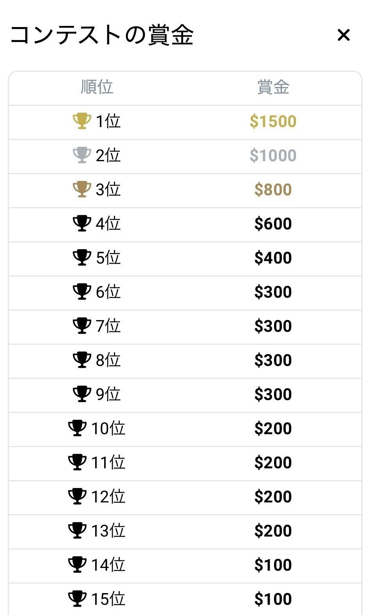
Task: Click the gold trophy icon for 1位
Action: pyautogui.click(x=82, y=121)
